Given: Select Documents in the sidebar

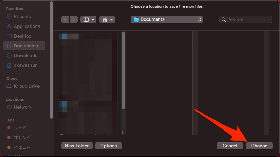Looking at the screenshot, I should 24,46.
